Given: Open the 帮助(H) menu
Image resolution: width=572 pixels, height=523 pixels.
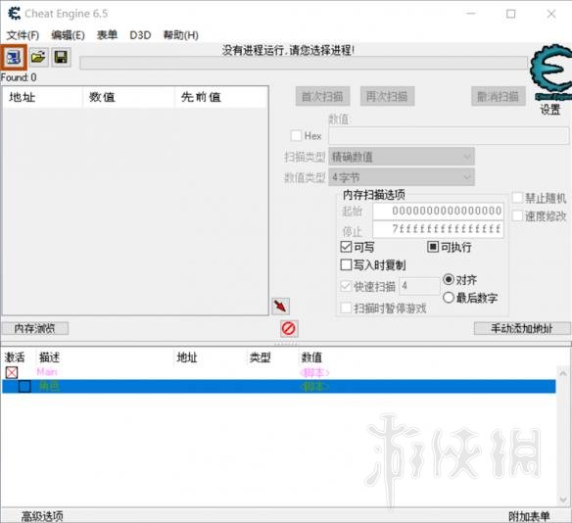Looking at the screenshot, I should (x=181, y=35).
